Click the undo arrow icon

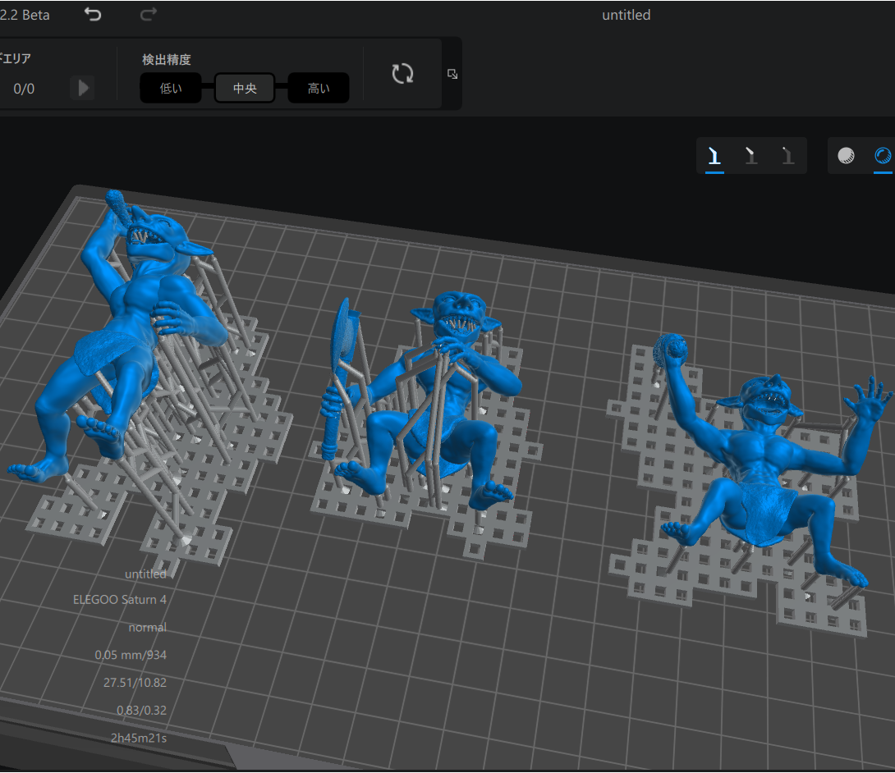(93, 15)
